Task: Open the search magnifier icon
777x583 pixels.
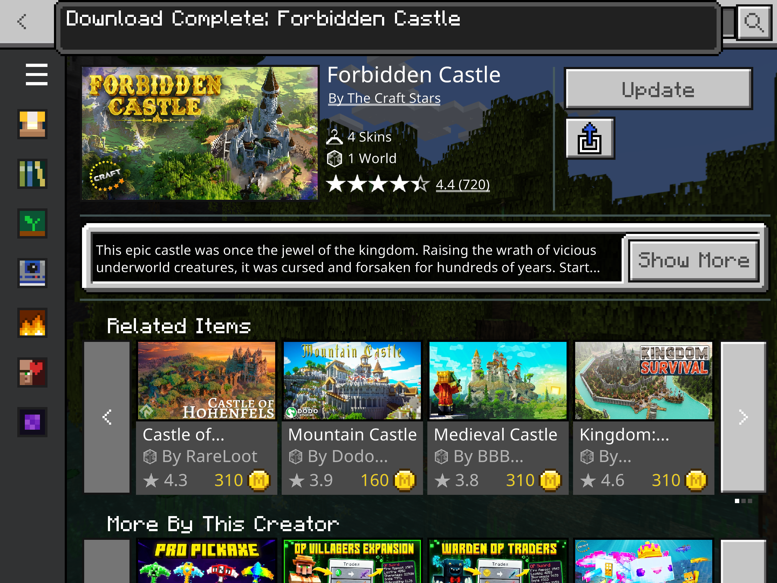Action: pos(754,22)
